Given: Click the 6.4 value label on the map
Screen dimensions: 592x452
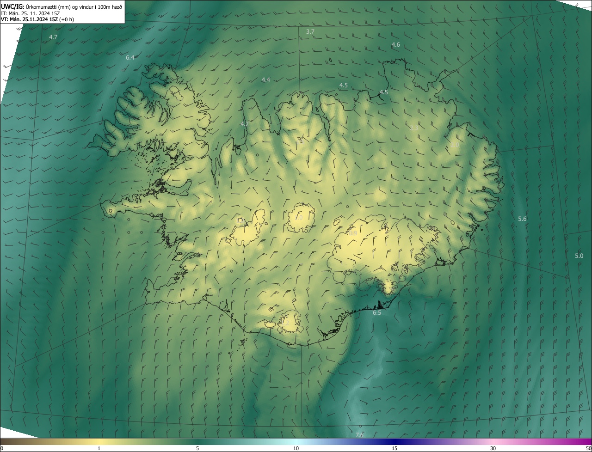Looking at the screenshot, I should pyautogui.click(x=130, y=57).
